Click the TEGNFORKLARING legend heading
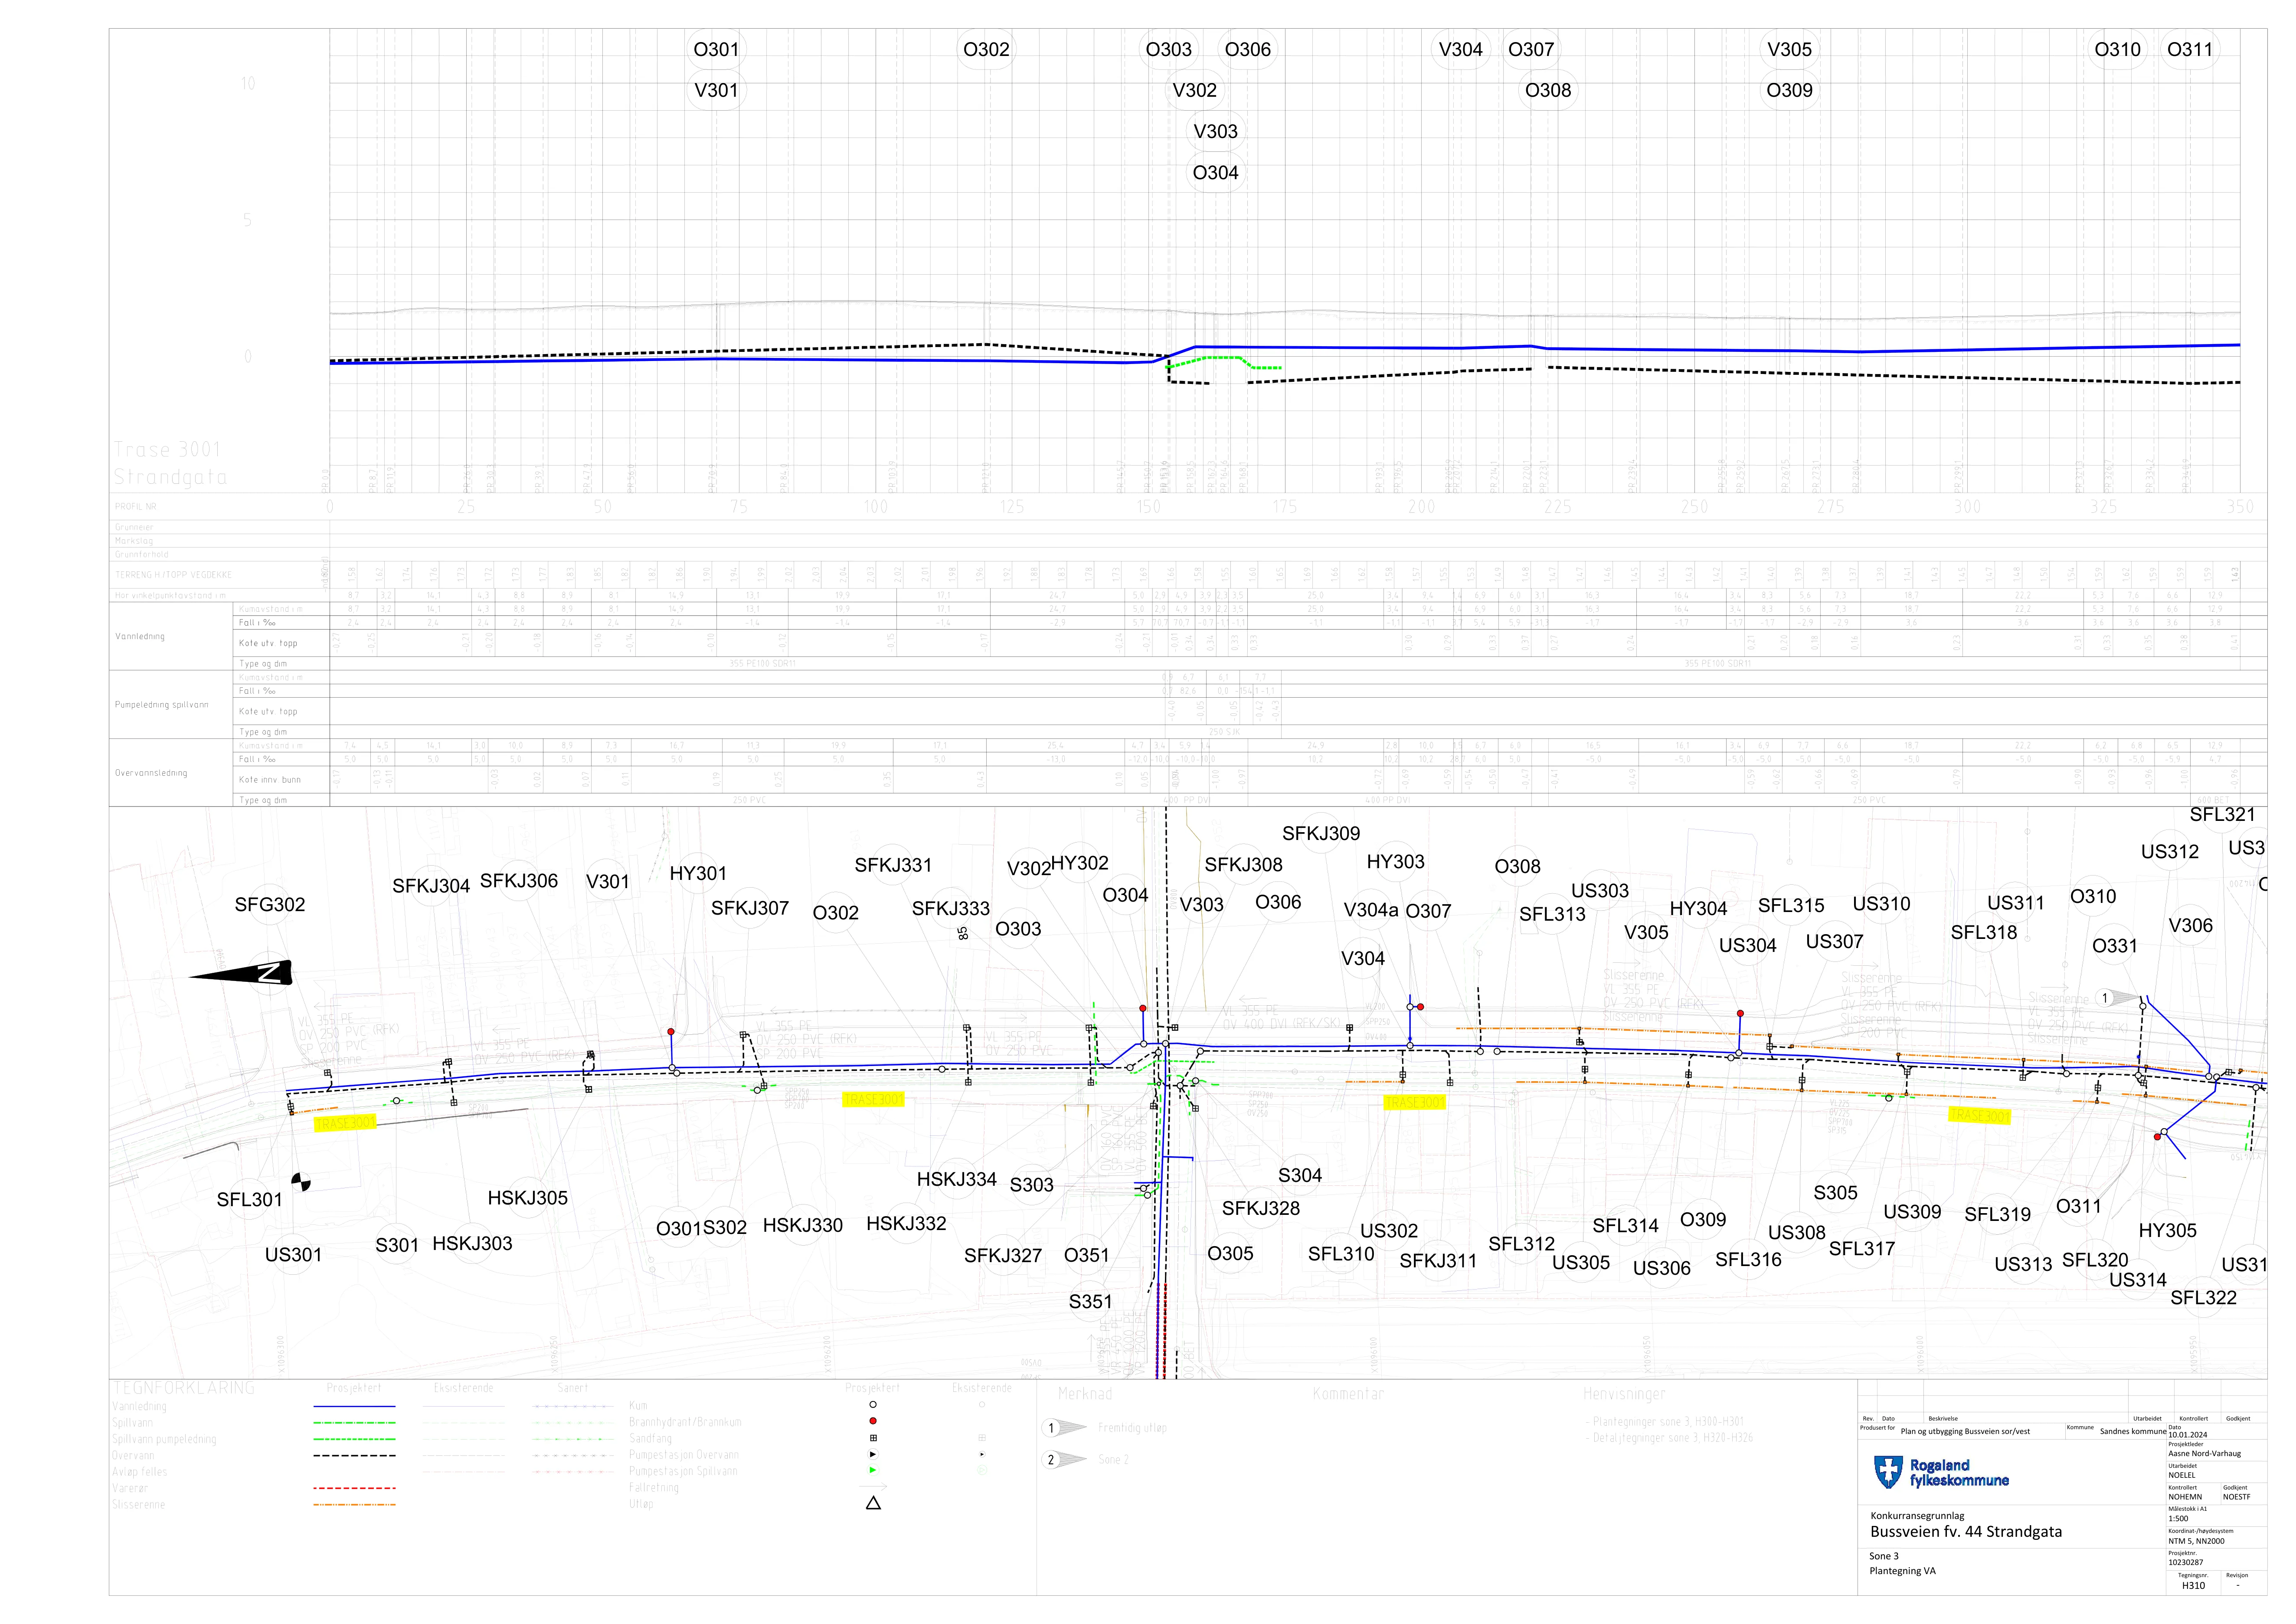Image resolution: width=2296 pixels, height=1624 pixels. (184, 1388)
